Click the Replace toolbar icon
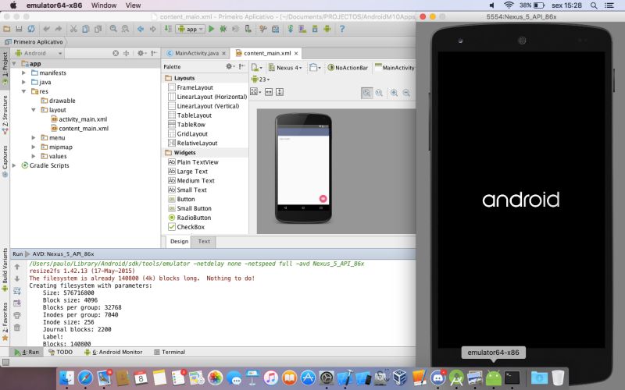 pos(125,29)
